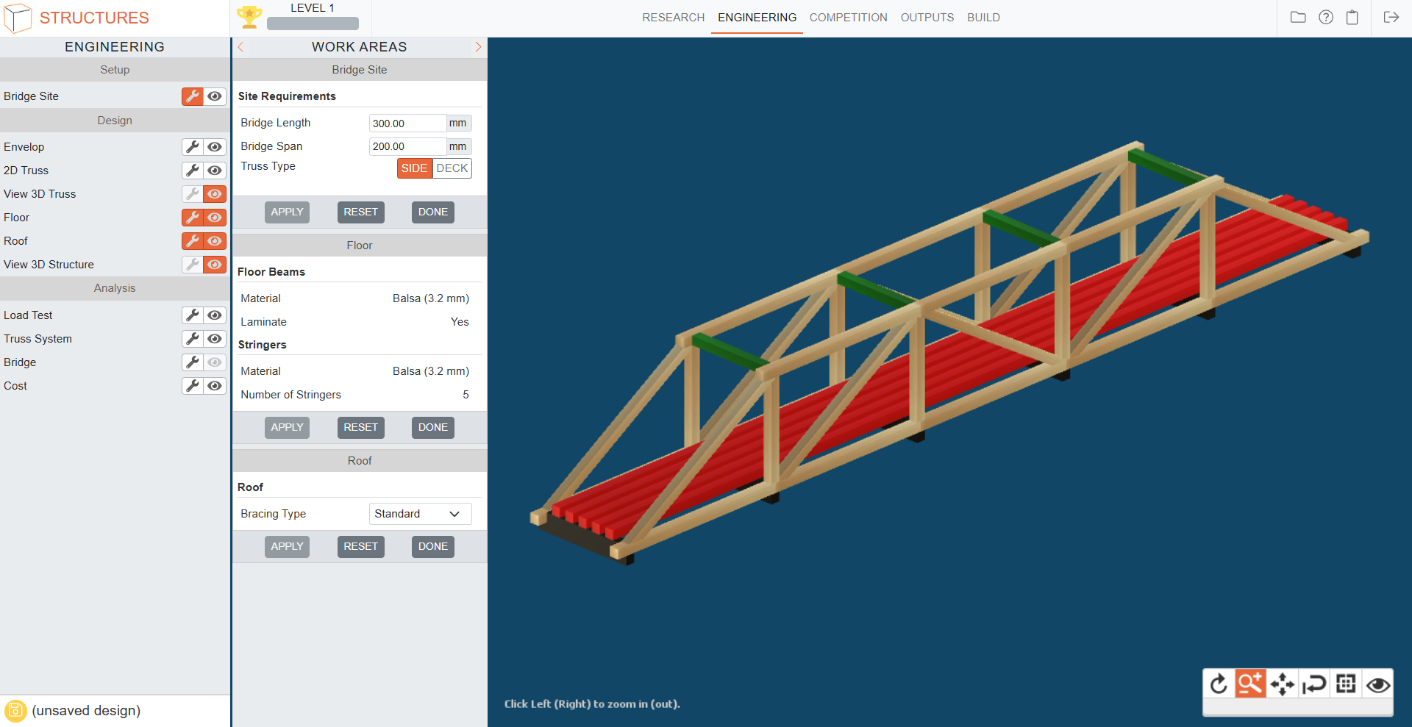
Task: Select the rotate view tool
Action: [1219, 684]
